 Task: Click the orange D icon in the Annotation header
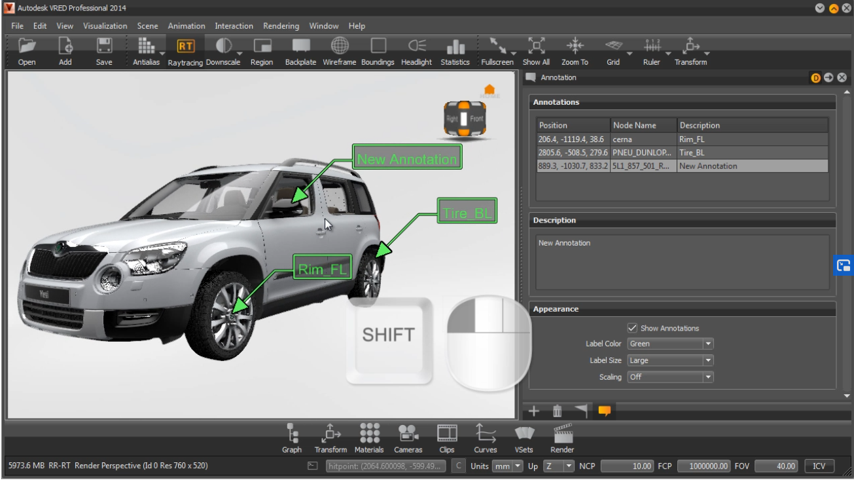pyautogui.click(x=815, y=78)
